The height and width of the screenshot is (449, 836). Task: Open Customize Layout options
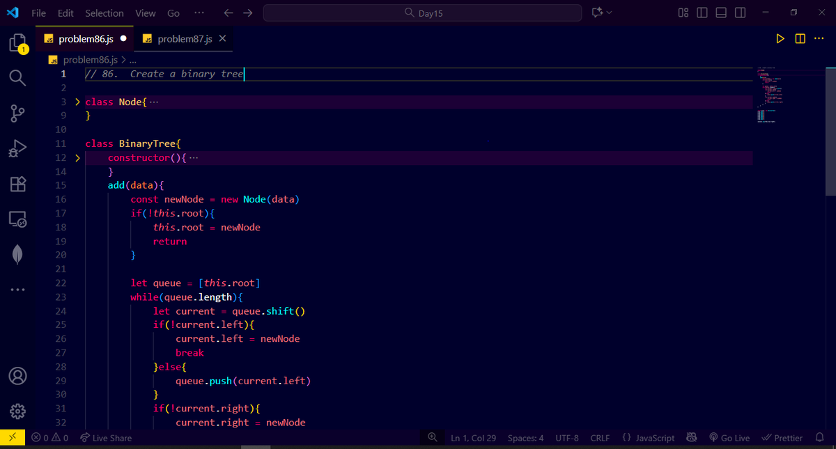click(x=683, y=13)
